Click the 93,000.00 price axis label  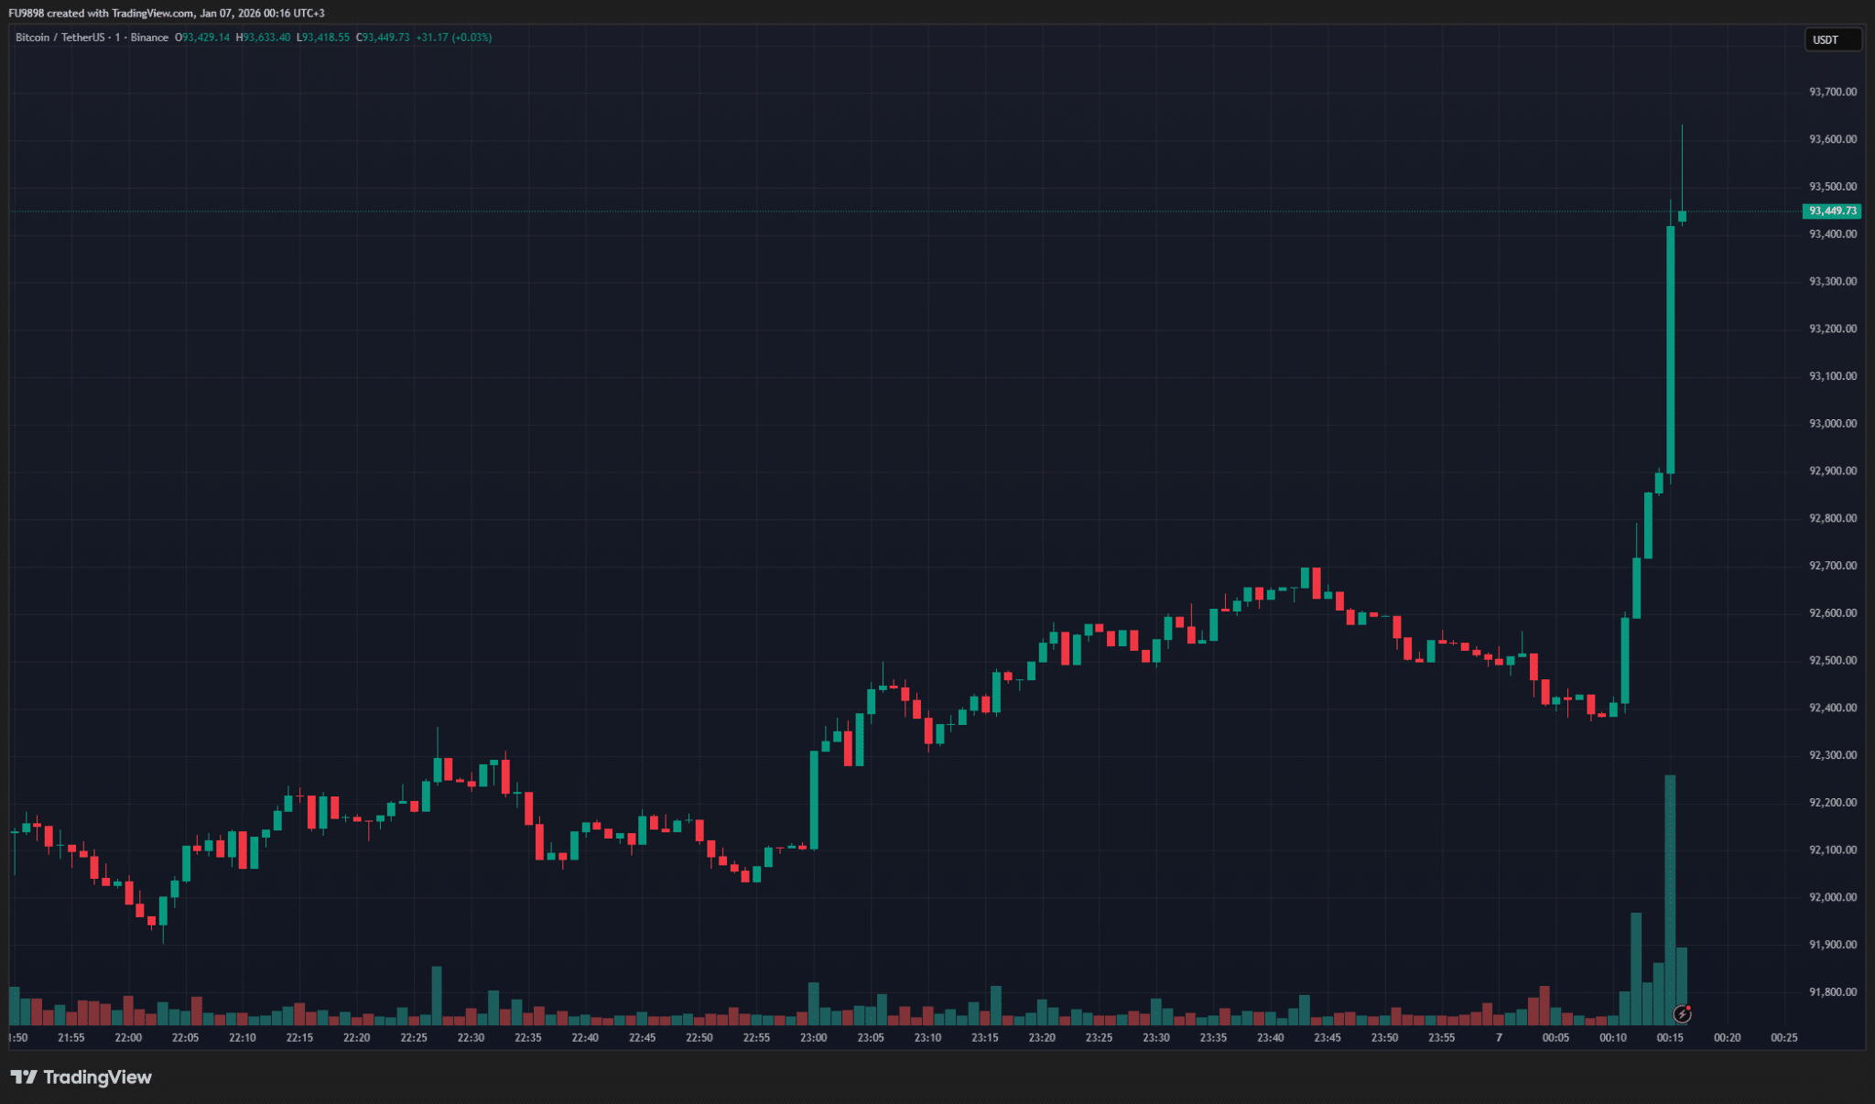[1832, 423]
